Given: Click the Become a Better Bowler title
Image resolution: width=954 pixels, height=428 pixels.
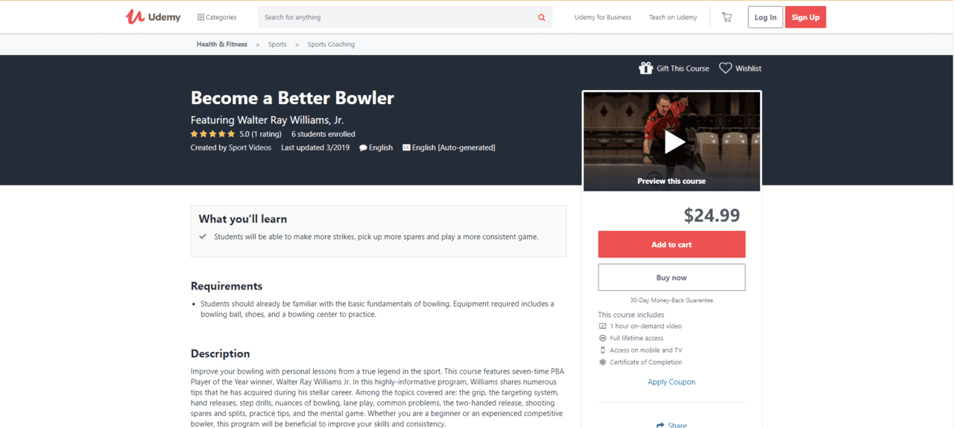Looking at the screenshot, I should [x=292, y=98].
